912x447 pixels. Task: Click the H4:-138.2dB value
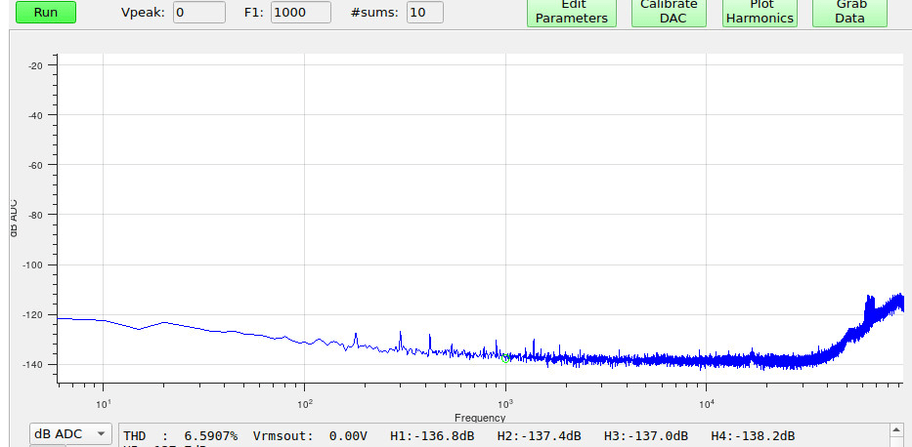754,436
